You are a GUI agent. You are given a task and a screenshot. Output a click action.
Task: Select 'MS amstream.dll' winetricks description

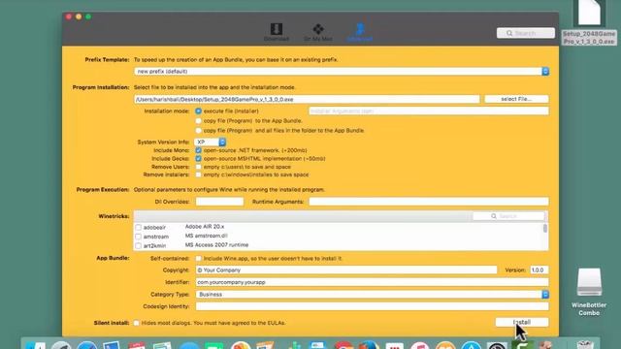click(206, 236)
